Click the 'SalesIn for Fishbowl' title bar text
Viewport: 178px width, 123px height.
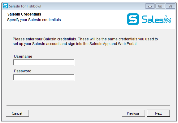tap(25, 6)
